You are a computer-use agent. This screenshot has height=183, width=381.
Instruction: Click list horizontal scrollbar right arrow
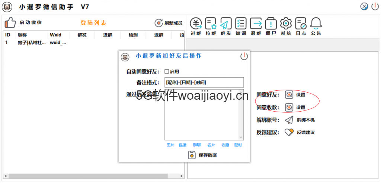click(x=181, y=176)
